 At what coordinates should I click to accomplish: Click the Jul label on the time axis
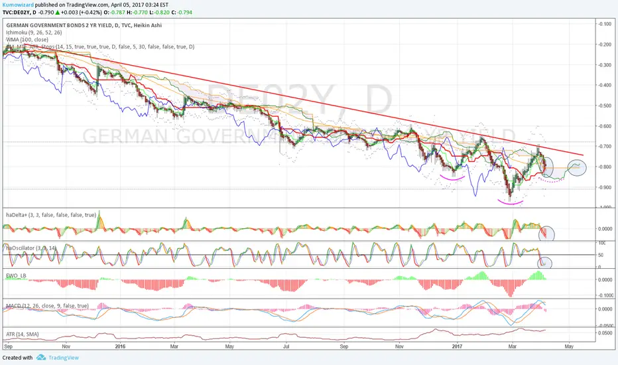click(286, 346)
